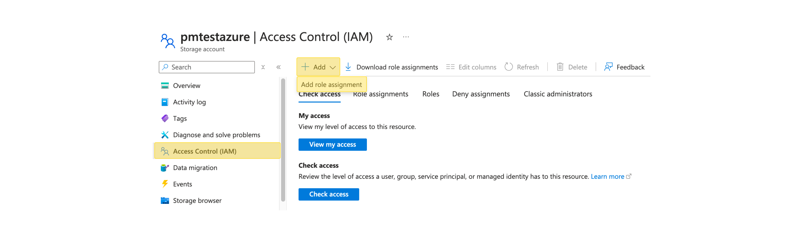Collapse the sidebar with the double chevron

278,67
